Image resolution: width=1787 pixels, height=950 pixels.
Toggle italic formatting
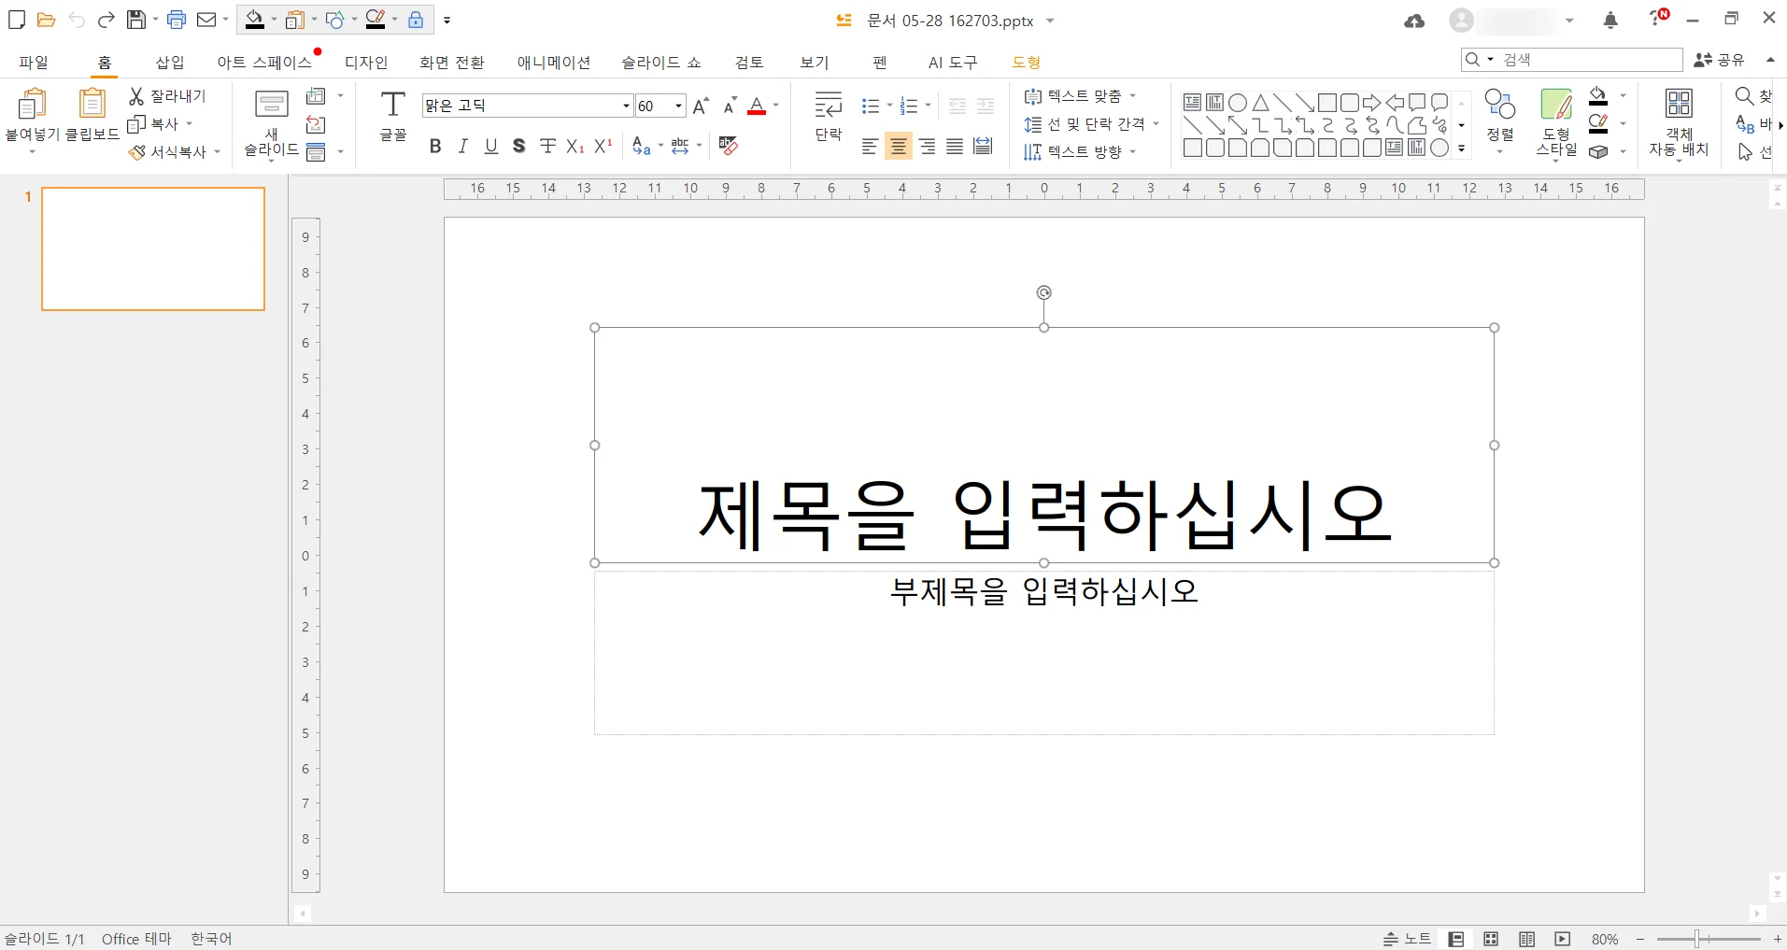tap(462, 146)
